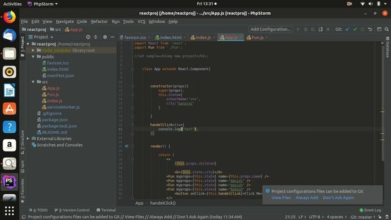Toggle the 2: Structure side tool window

[x=23, y=142]
